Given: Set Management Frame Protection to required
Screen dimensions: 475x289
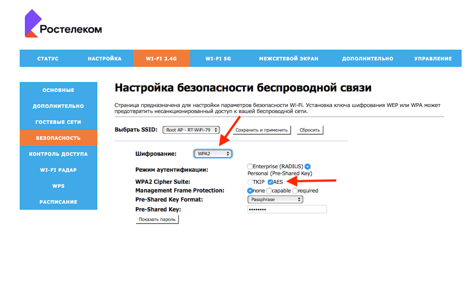Looking at the screenshot, I should (x=295, y=191).
